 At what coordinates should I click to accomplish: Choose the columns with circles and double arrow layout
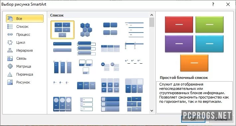tap(62, 104)
